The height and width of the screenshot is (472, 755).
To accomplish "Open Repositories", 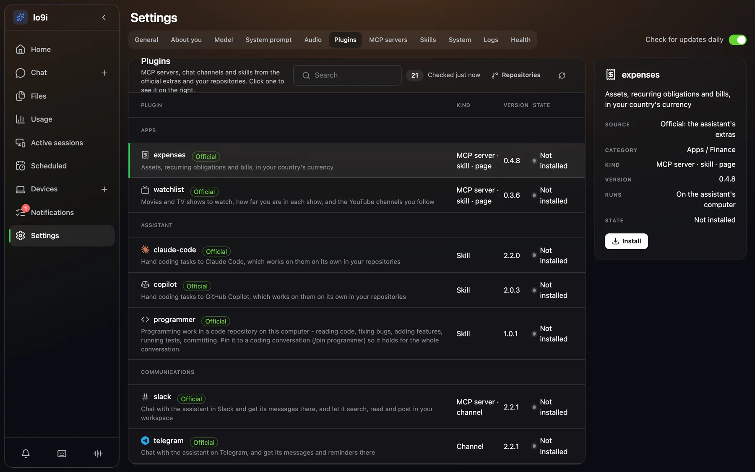I will (x=516, y=75).
